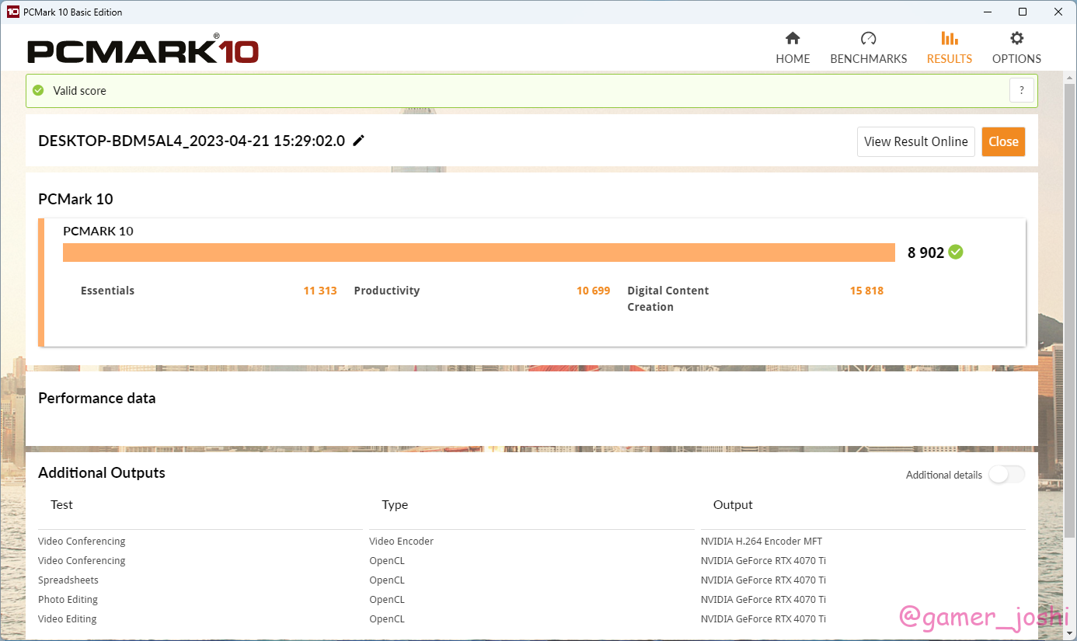Maximize the PCMark 10 window

coord(1023,12)
